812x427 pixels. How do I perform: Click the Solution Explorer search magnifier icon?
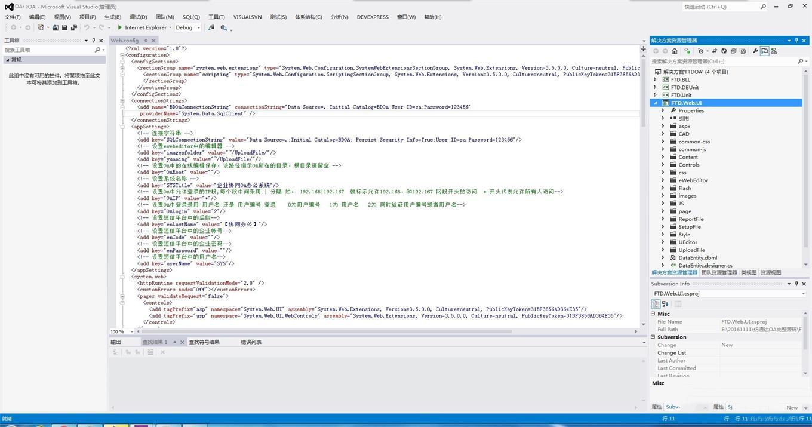pyautogui.click(x=800, y=61)
